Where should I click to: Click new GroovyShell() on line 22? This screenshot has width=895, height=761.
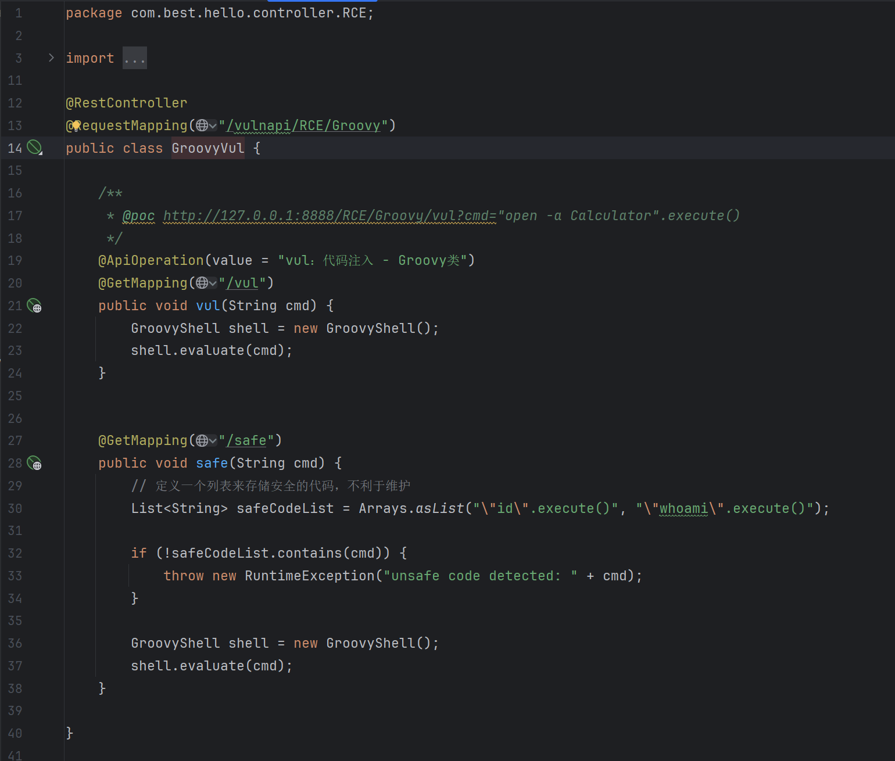click(362, 328)
